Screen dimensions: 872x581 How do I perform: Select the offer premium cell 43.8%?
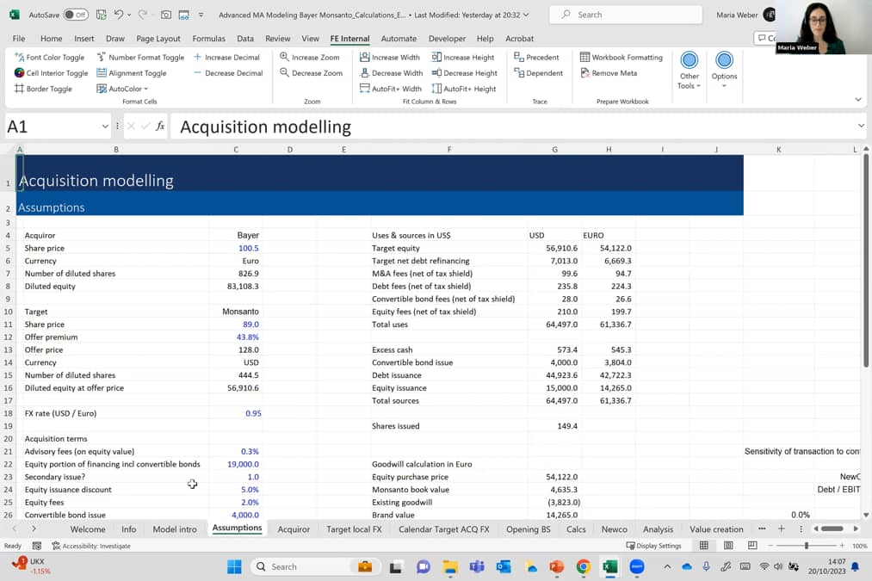pos(236,337)
